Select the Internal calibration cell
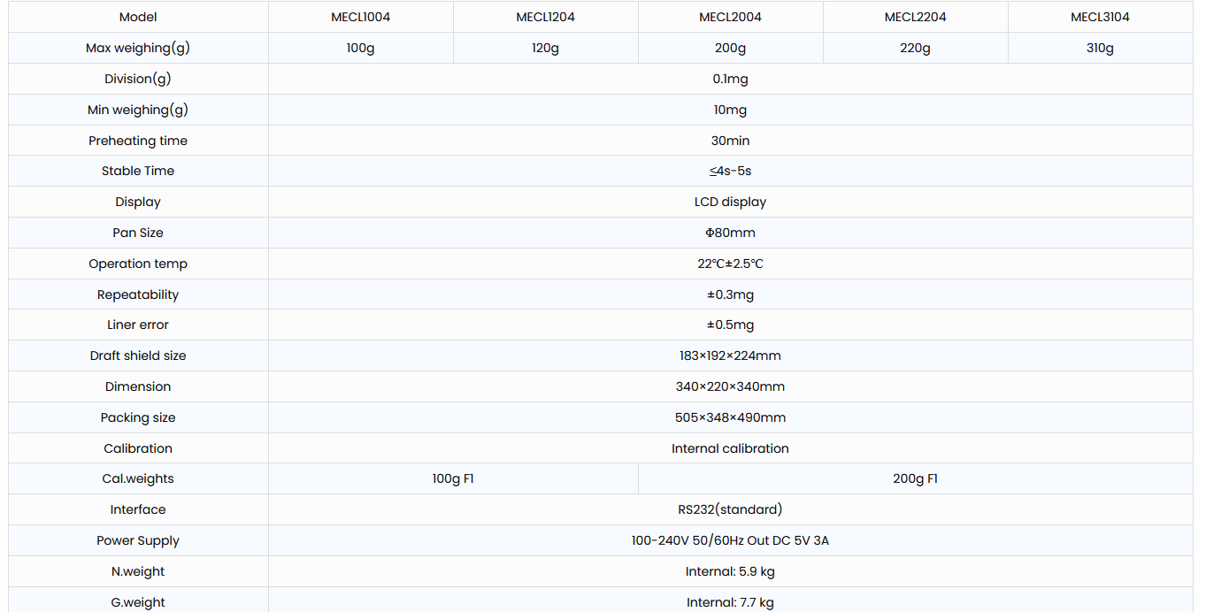This screenshot has height=612, width=1206. pos(730,448)
